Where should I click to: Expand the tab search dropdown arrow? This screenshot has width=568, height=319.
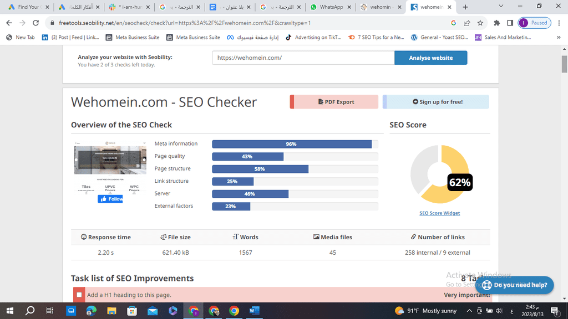click(x=501, y=6)
